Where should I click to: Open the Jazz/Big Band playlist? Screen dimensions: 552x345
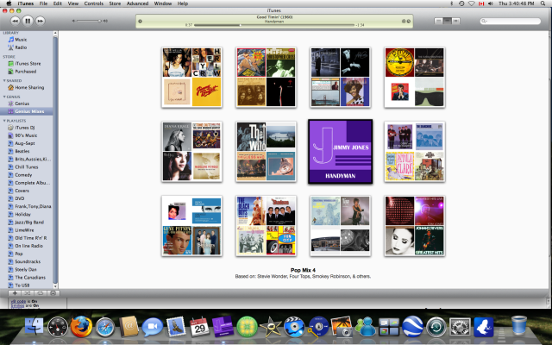(28, 223)
